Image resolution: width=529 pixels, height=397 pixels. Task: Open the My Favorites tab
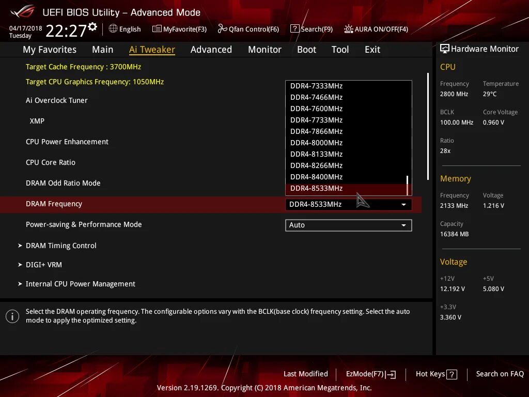pos(50,50)
